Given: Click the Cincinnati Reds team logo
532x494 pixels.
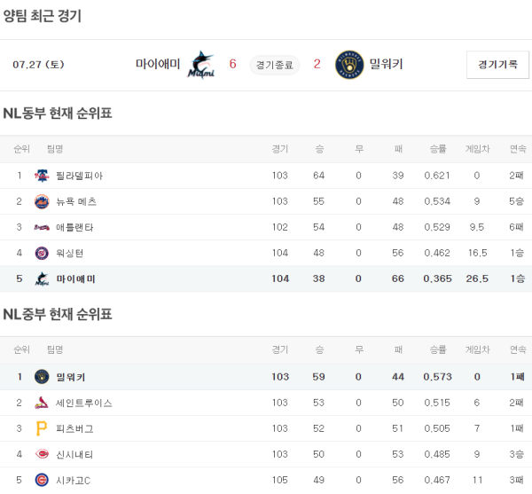Looking at the screenshot, I should click(x=42, y=454).
